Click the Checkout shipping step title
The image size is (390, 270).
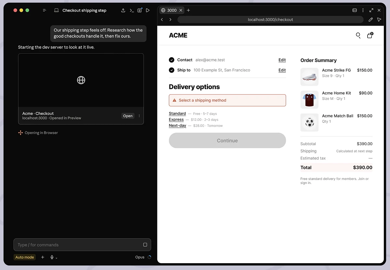pyautogui.click(x=84, y=10)
